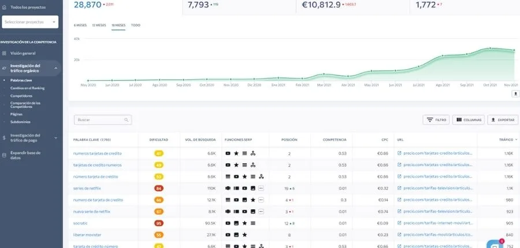The width and height of the screenshot is (520, 248).
Task: Click the chart download icon below the graph
Action: click(515, 93)
